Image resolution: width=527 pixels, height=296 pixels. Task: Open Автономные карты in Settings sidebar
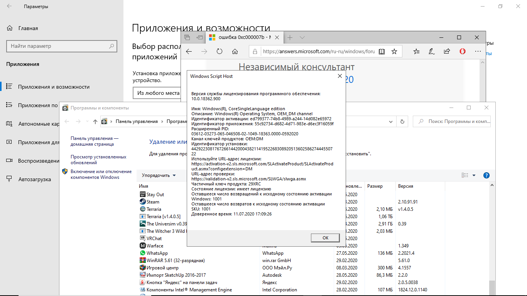point(33,124)
